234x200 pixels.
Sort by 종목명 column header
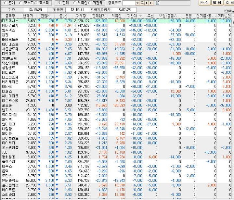click(x=10, y=16)
